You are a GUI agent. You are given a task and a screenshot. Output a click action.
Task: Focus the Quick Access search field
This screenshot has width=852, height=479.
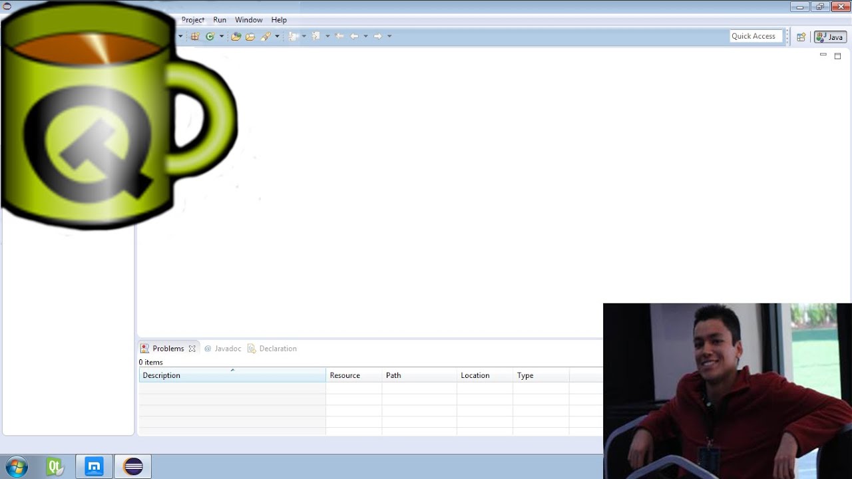[x=755, y=37]
